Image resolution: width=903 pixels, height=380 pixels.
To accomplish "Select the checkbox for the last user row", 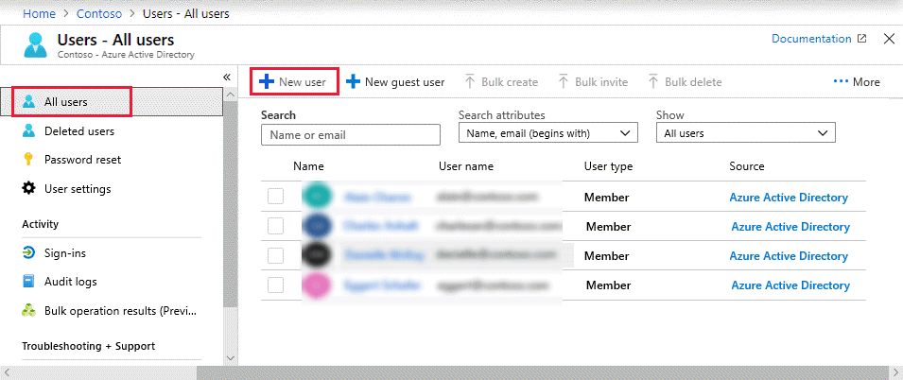I will (x=275, y=285).
